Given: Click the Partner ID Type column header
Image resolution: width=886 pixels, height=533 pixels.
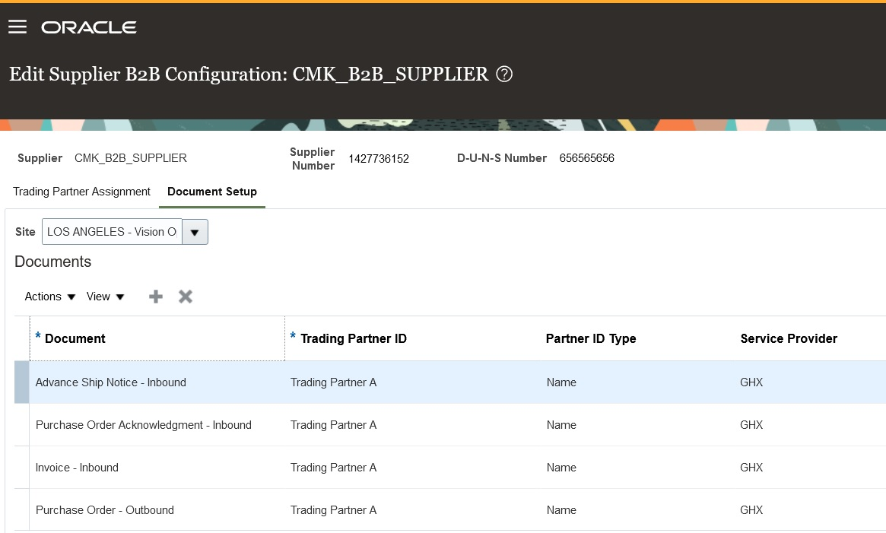Looking at the screenshot, I should (x=591, y=338).
